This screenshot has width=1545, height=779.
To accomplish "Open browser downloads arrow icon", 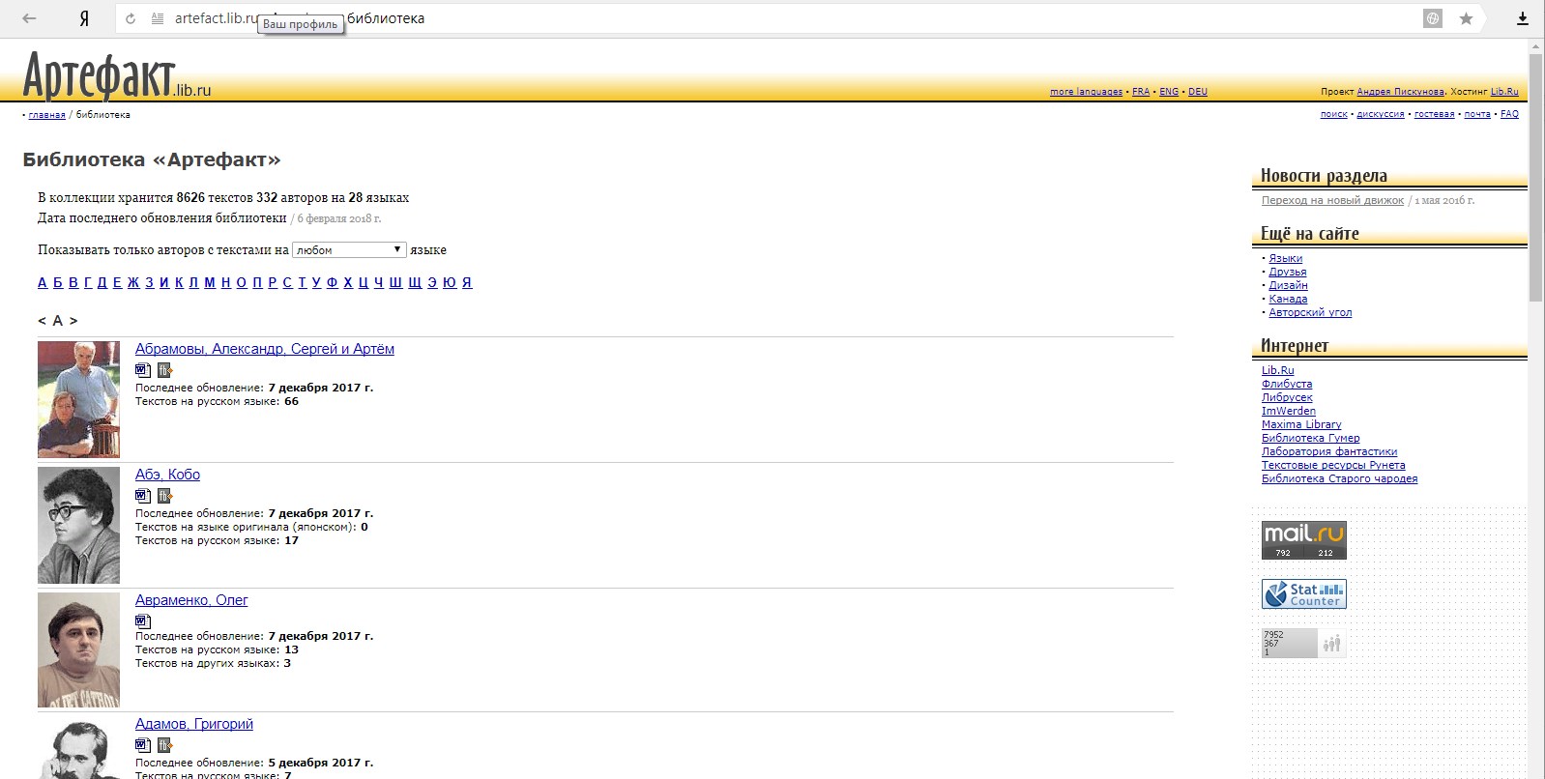I will 1523,18.
